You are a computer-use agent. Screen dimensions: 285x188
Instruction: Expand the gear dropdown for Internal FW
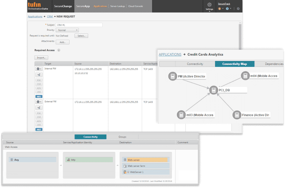click(x=39, y=69)
